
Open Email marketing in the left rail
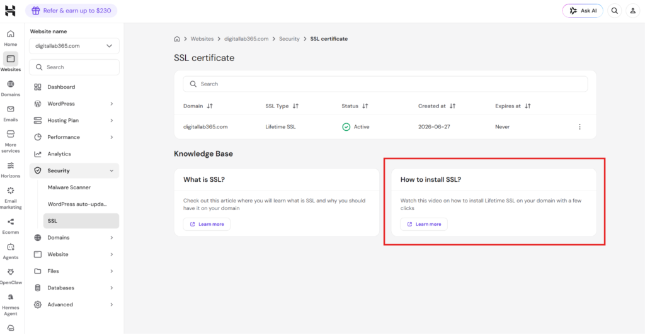tap(11, 198)
